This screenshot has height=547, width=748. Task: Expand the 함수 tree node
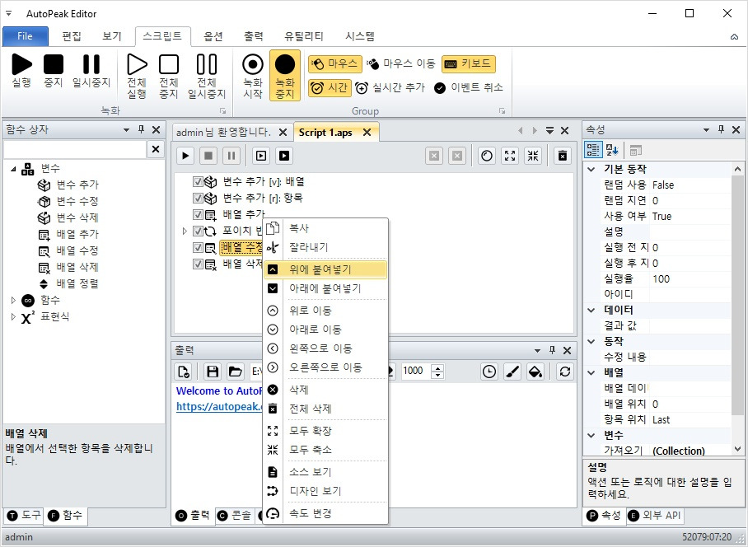13,300
